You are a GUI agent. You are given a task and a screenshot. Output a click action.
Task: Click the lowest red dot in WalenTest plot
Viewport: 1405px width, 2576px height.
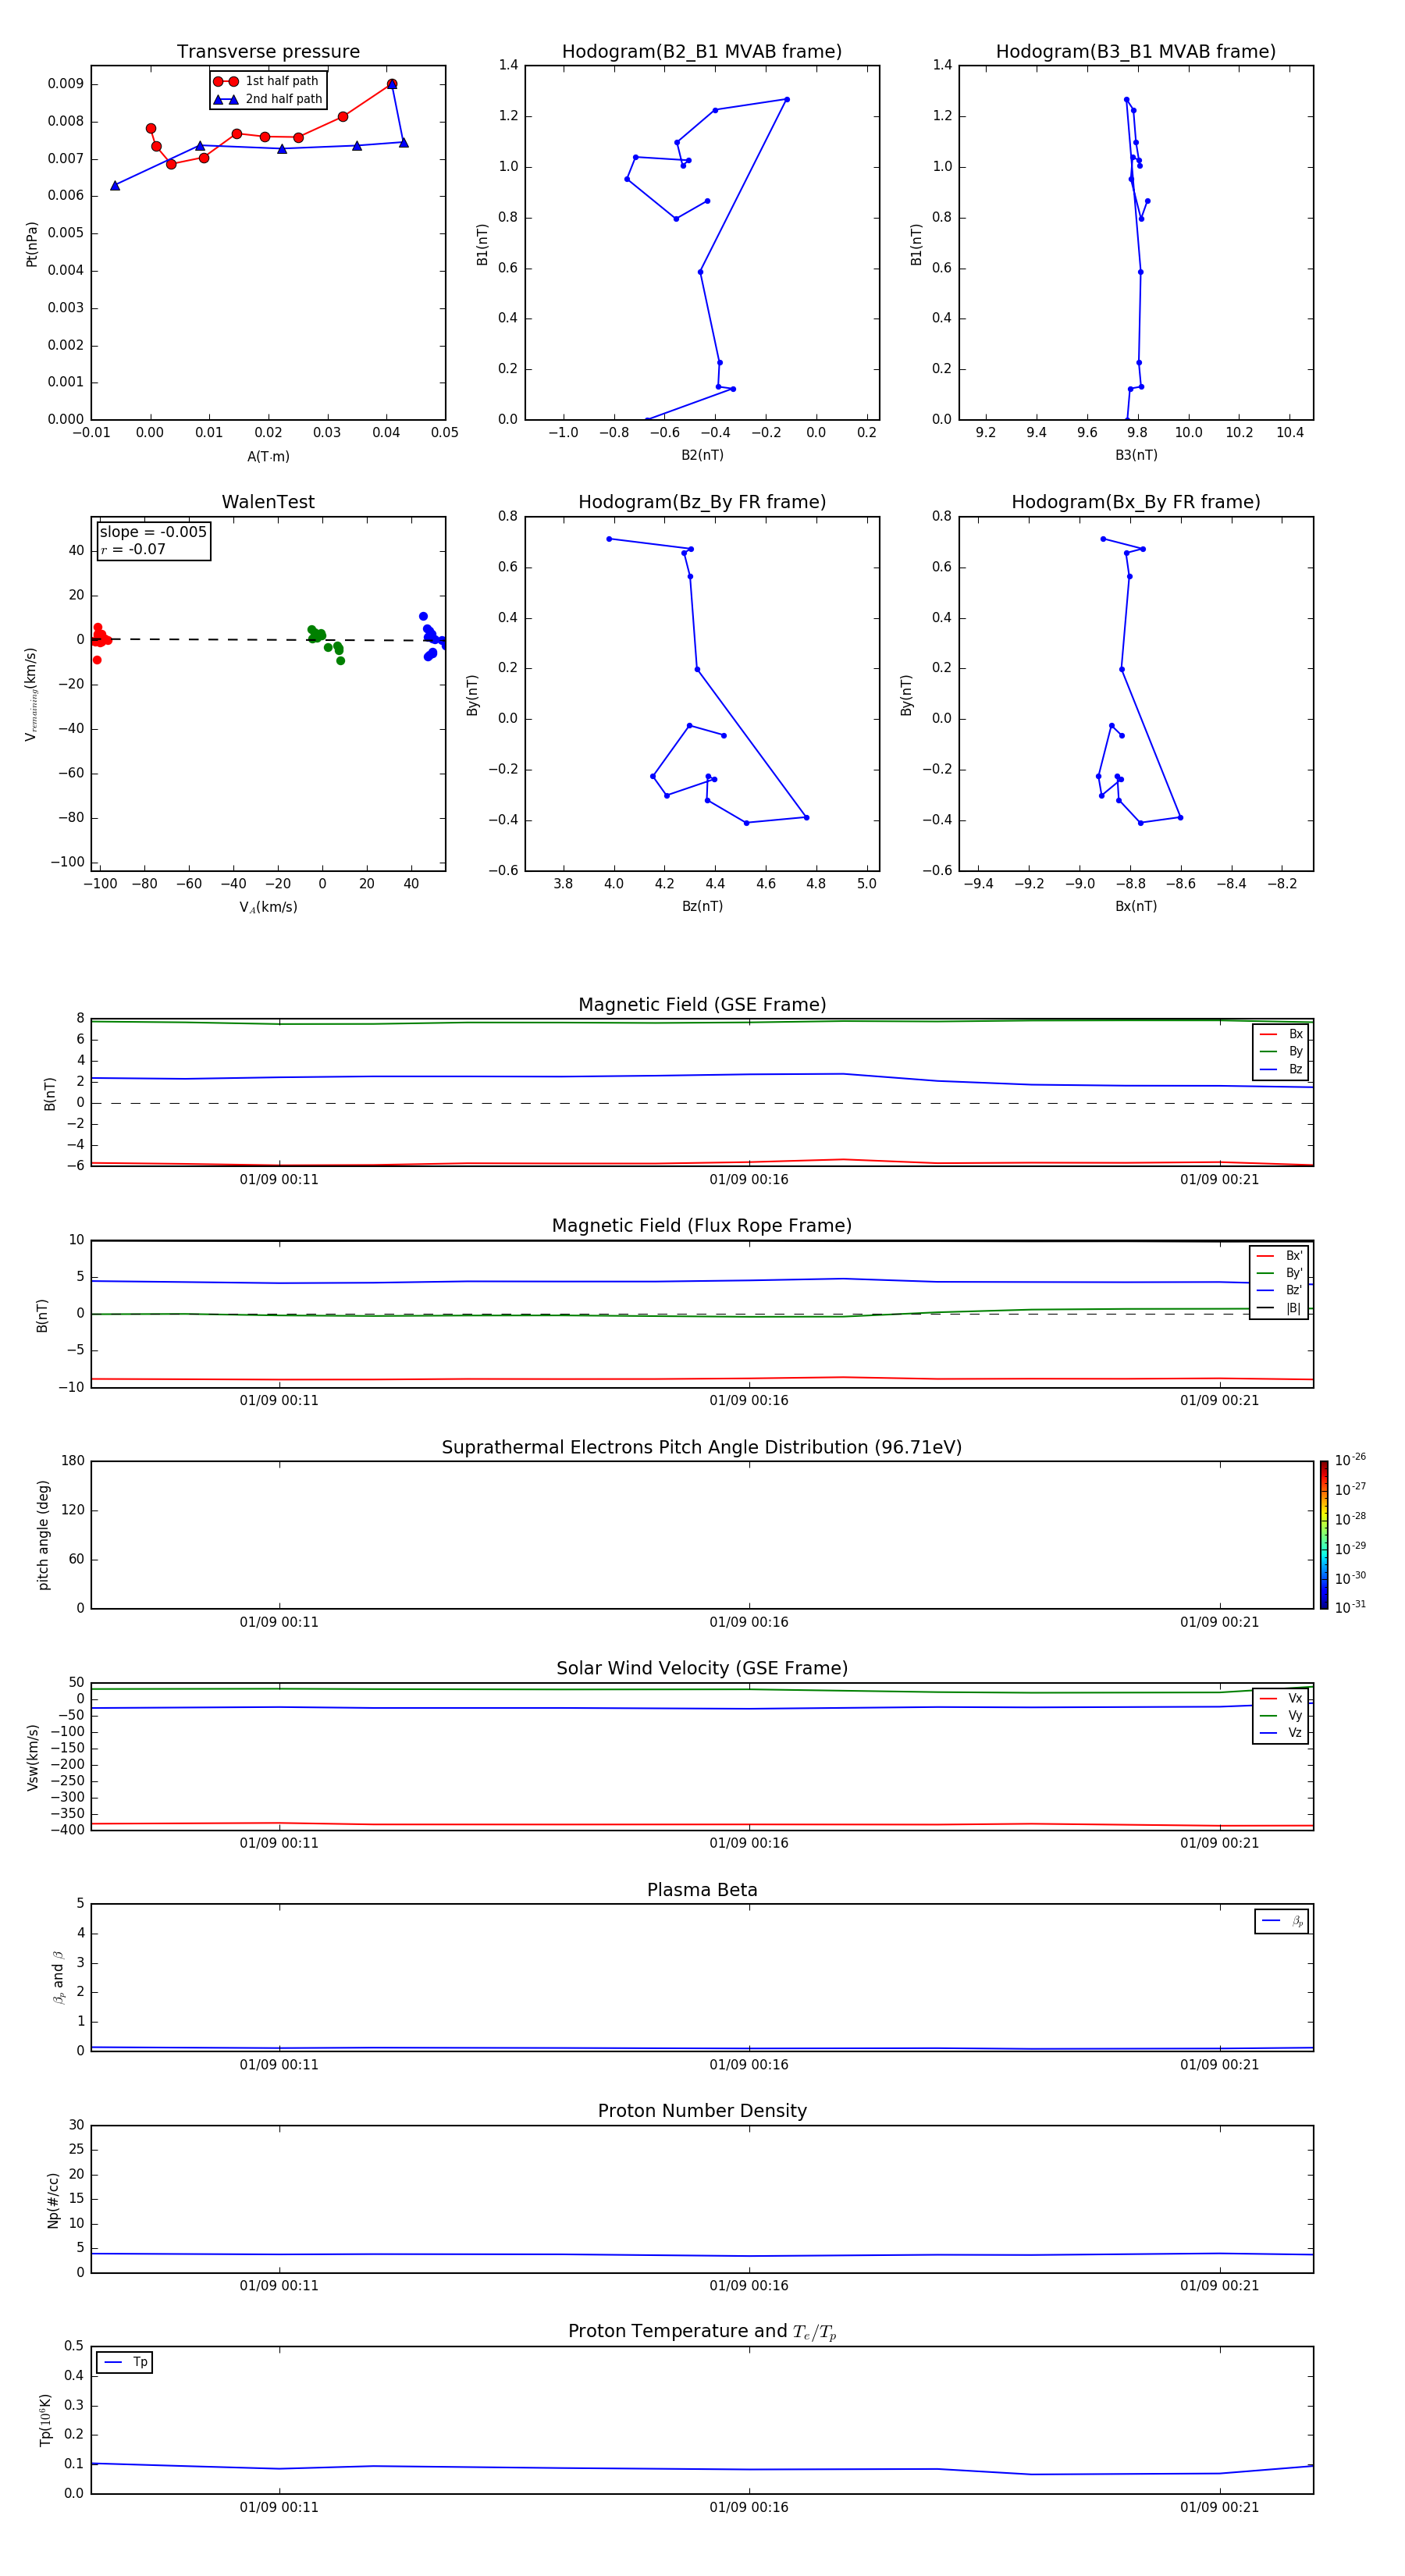pos(97,660)
